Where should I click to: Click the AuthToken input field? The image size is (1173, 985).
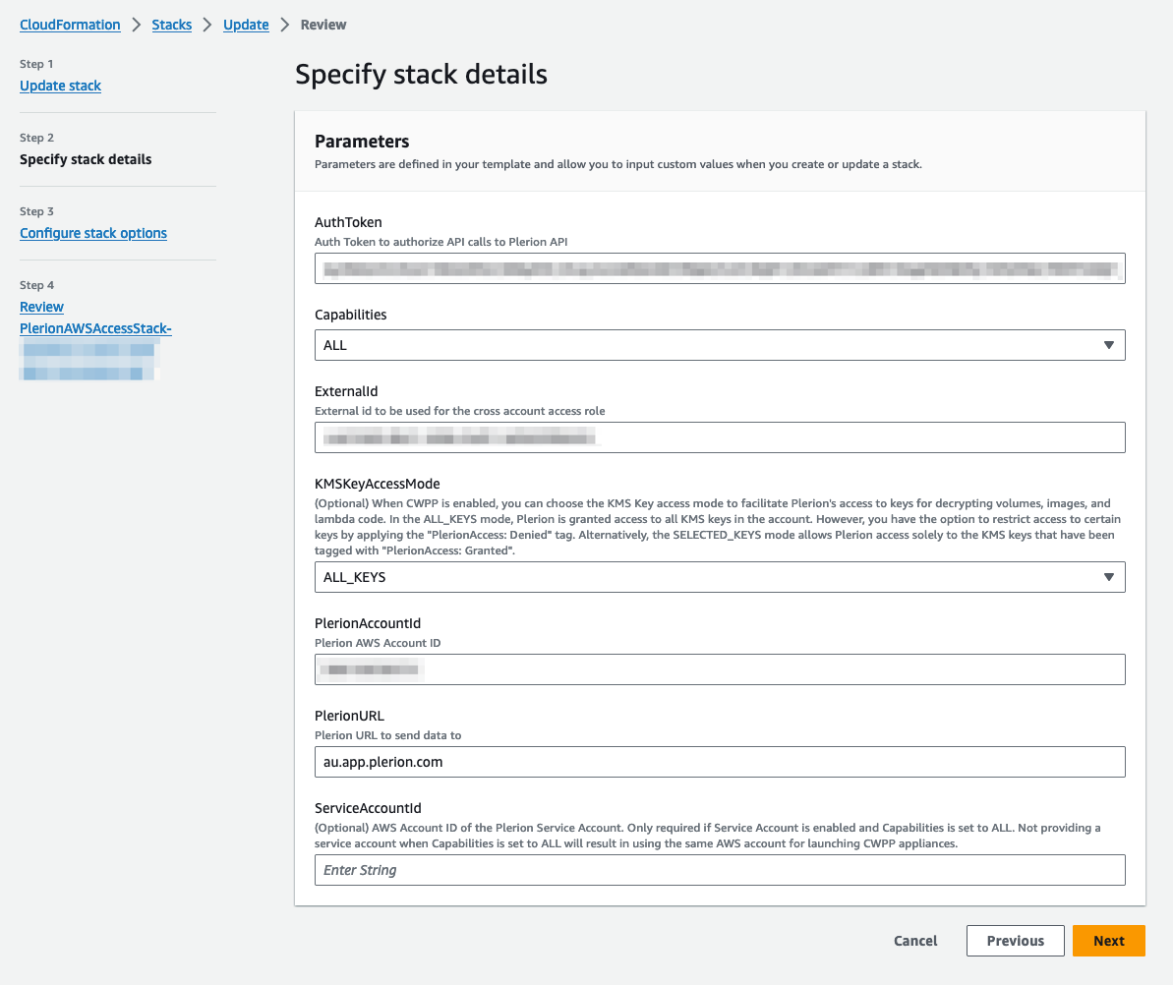[x=720, y=268]
